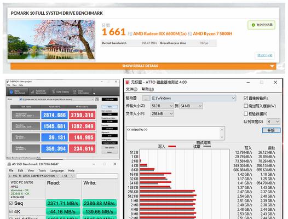Open ATTO transfer size end dropdown 64 MB
The image size is (288, 219).
[x=191, y=106]
